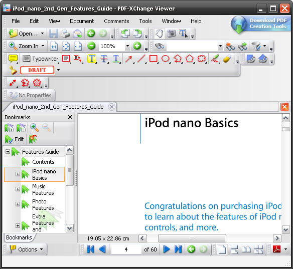The image size is (293, 269).
Task: Rotate view clockwise icon
Action: 137,34
